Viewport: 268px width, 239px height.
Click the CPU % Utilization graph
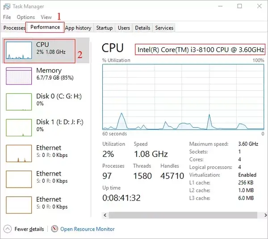(x=183, y=97)
